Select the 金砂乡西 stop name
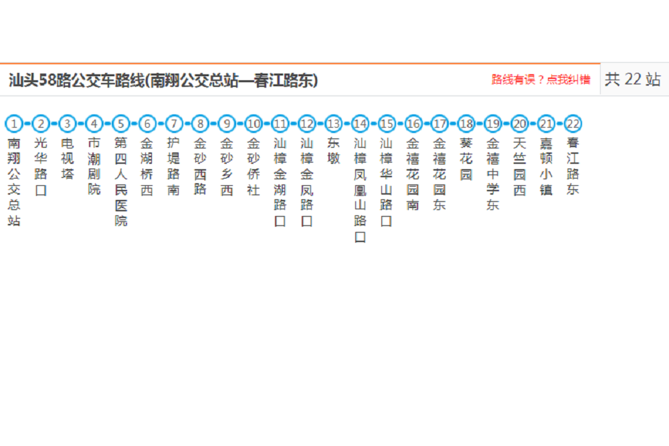This screenshot has width=669, height=446. [227, 166]
